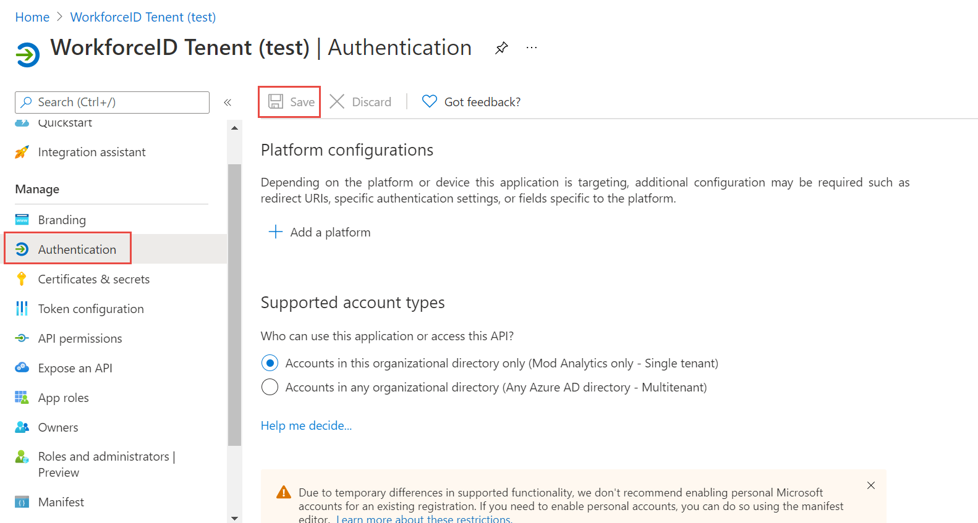Open Integration assistant menu item
978x523 pixels.
[x=91, y=152]
